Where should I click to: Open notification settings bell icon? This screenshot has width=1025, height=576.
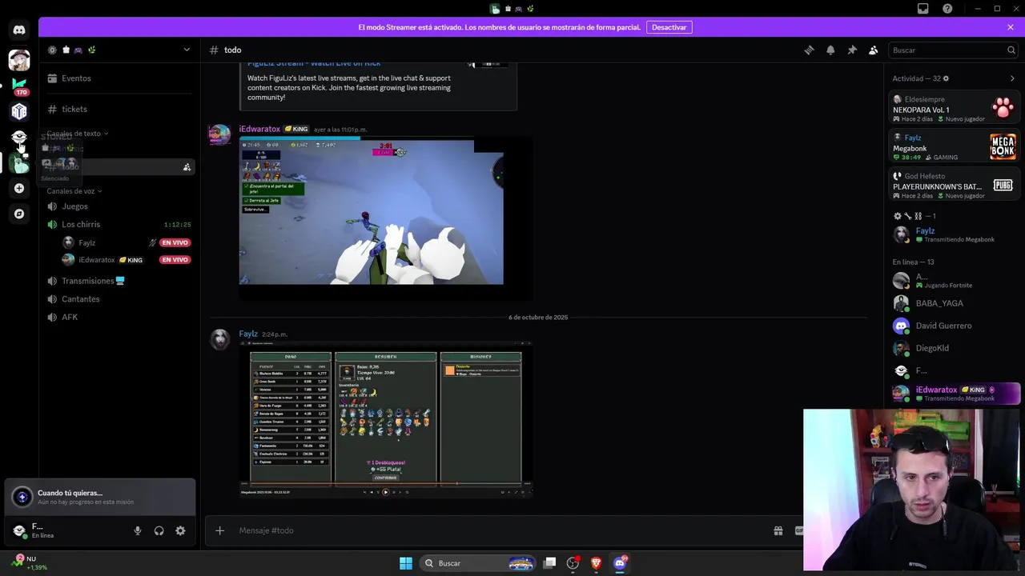click(x=830, y=50)
